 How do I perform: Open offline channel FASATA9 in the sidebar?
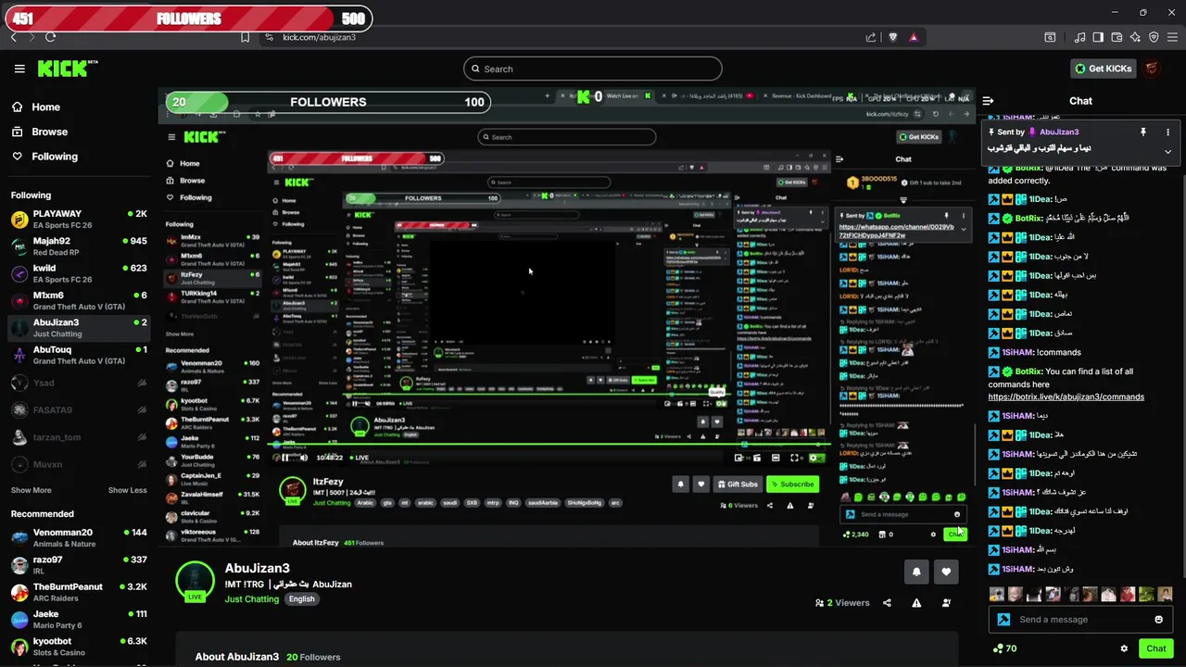[78, 410]
